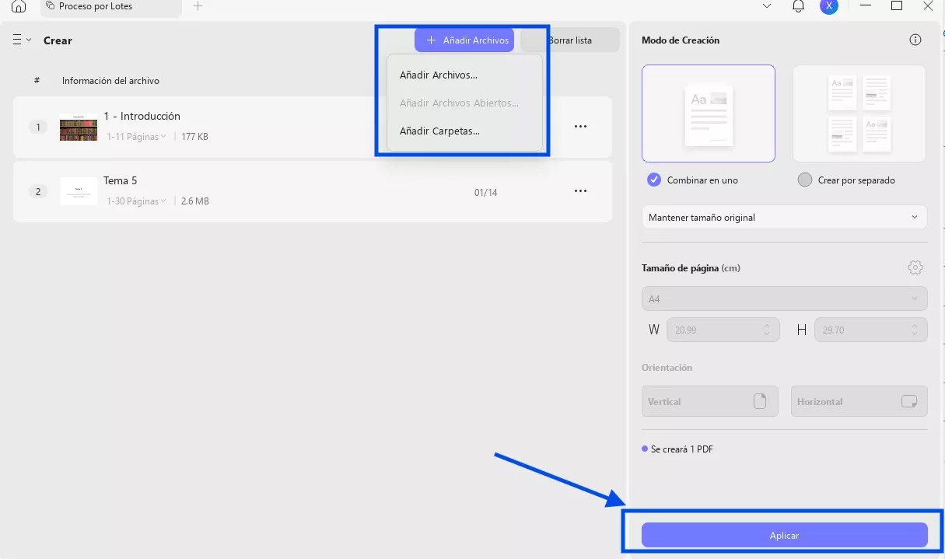The width and height of the screenshot is (945, 559).
Task: Open the info icon beside Modo de Creación
Action: coord(915,40)
